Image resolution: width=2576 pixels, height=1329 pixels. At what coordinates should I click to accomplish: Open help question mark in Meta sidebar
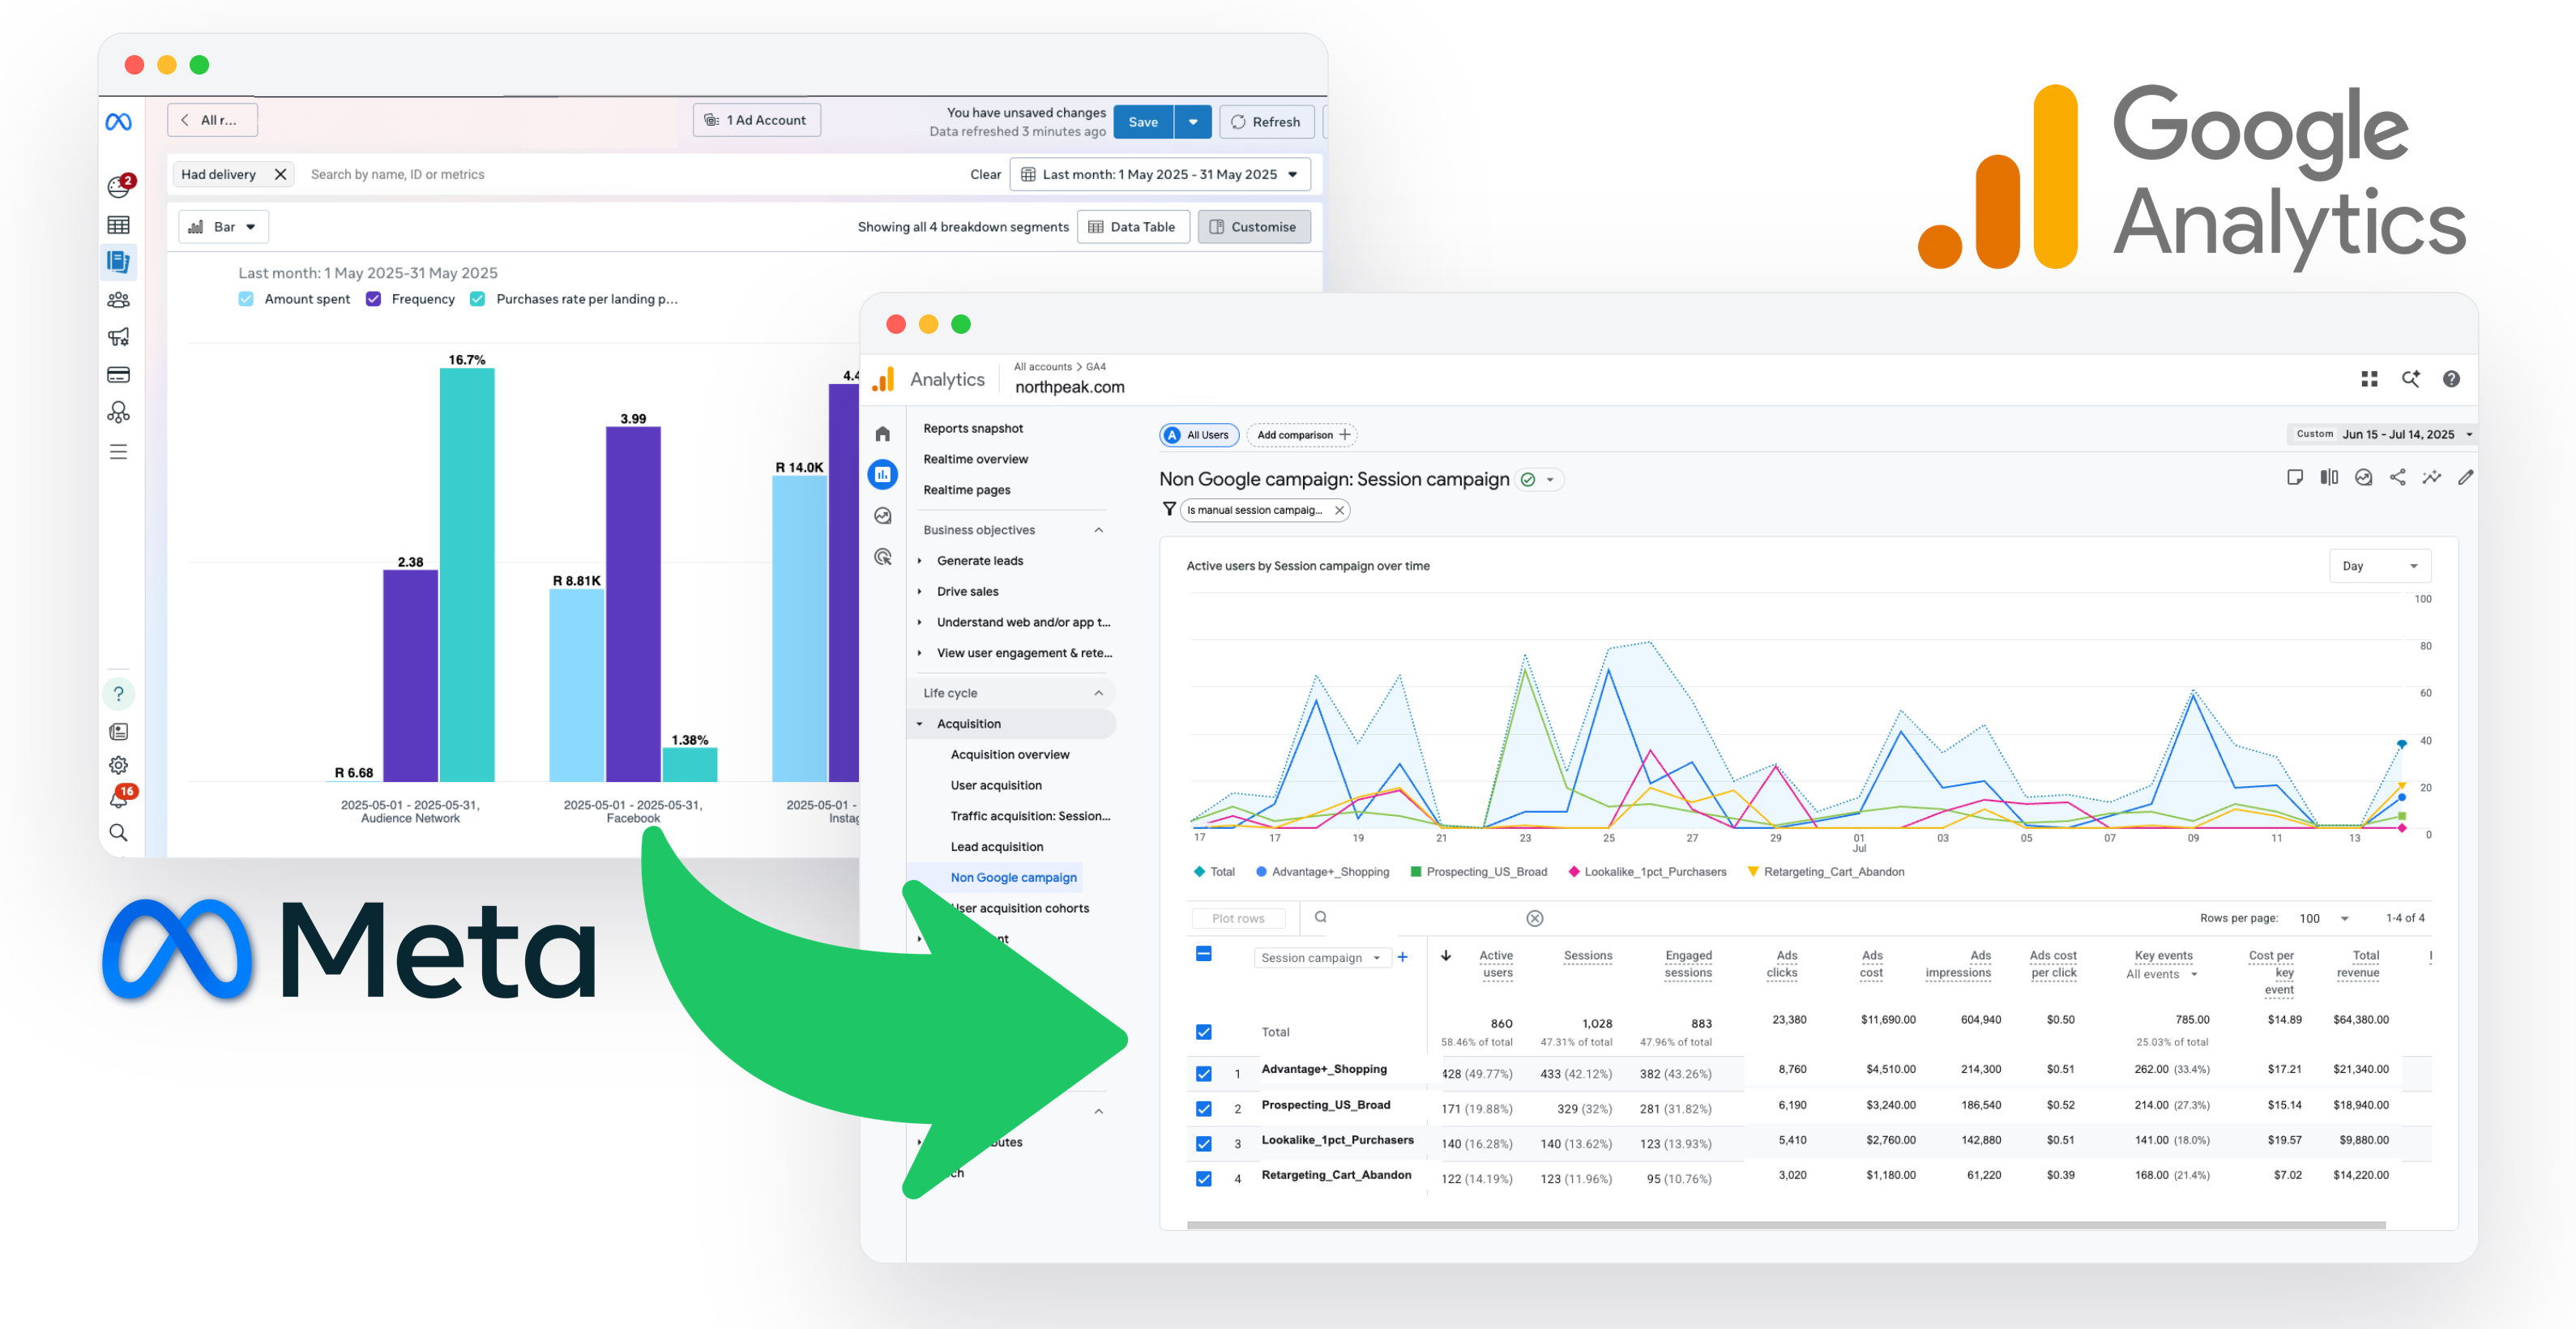pos(118,694)
